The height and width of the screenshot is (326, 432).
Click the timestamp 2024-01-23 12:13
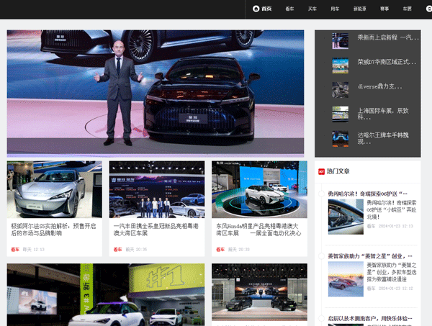click(395, 226)
